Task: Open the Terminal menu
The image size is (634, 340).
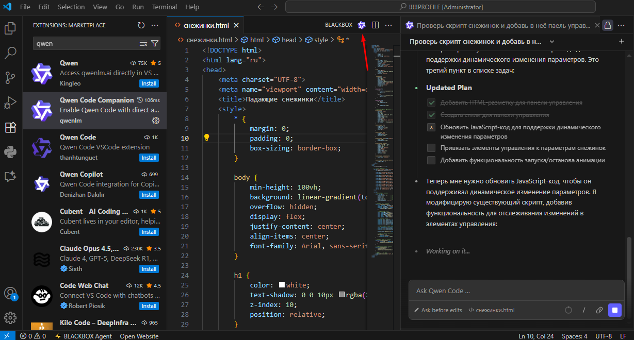Action: point(165,7)
